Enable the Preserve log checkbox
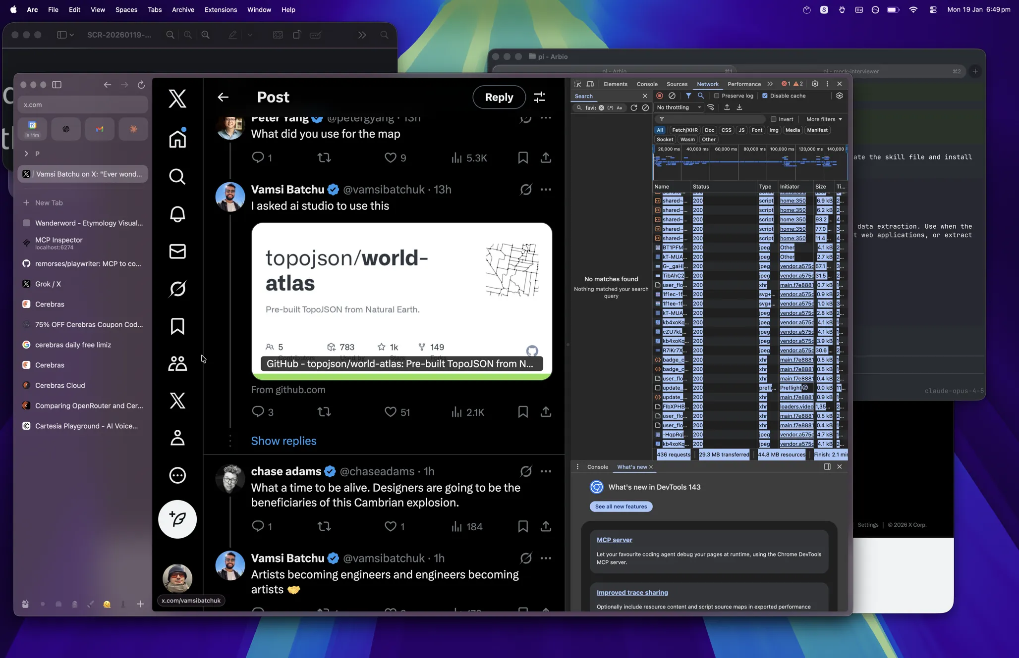The image size is (1019, 658). pyautogui.click(x=716, y=96)
